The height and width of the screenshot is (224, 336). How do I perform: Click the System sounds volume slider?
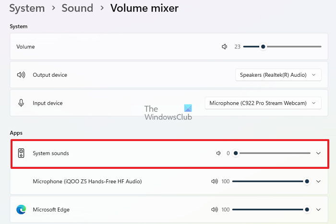pyautogui.click(x=273, y=153)
